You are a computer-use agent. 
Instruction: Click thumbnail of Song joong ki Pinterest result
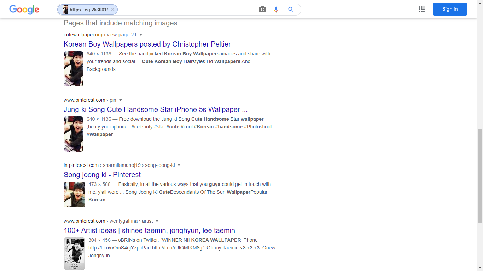click(x=74, y=194)
